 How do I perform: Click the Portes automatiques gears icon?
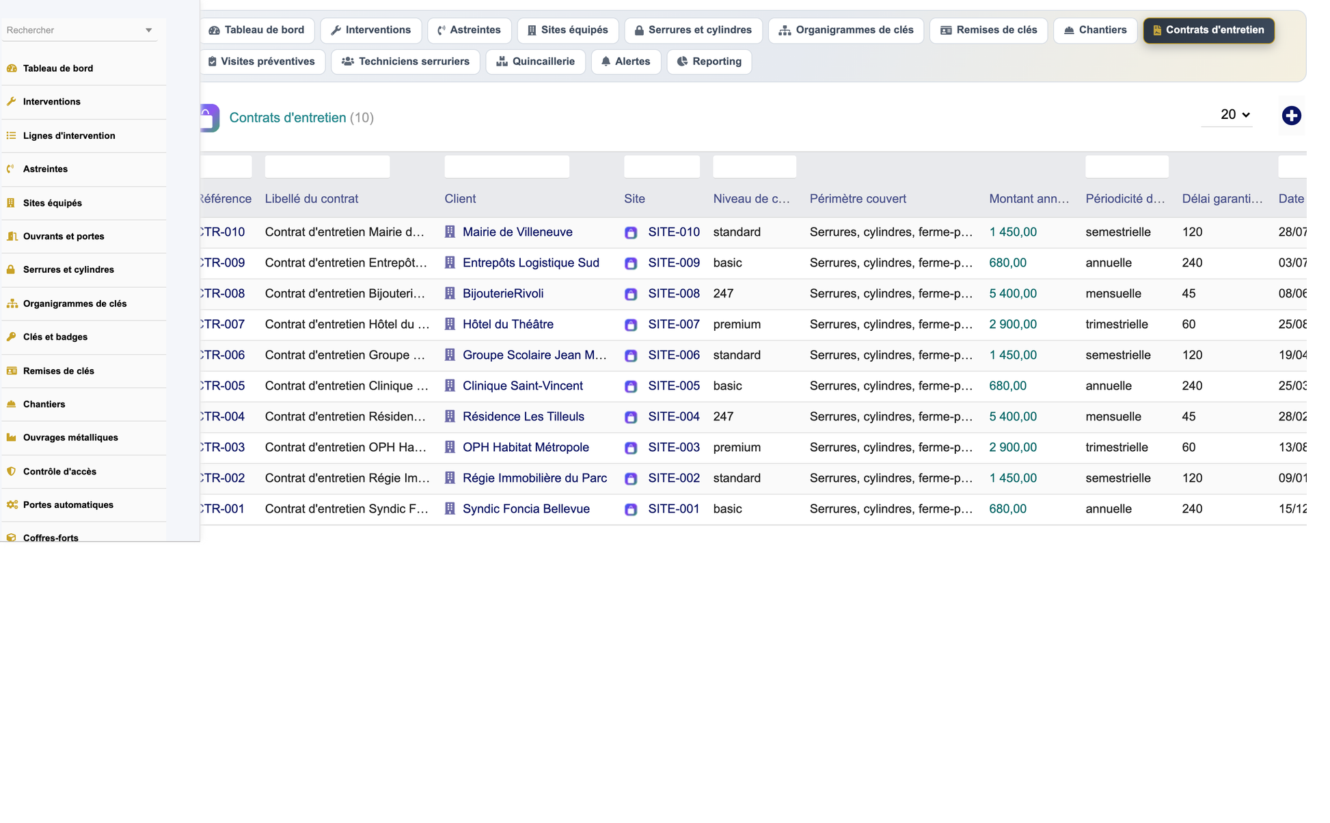12,505
